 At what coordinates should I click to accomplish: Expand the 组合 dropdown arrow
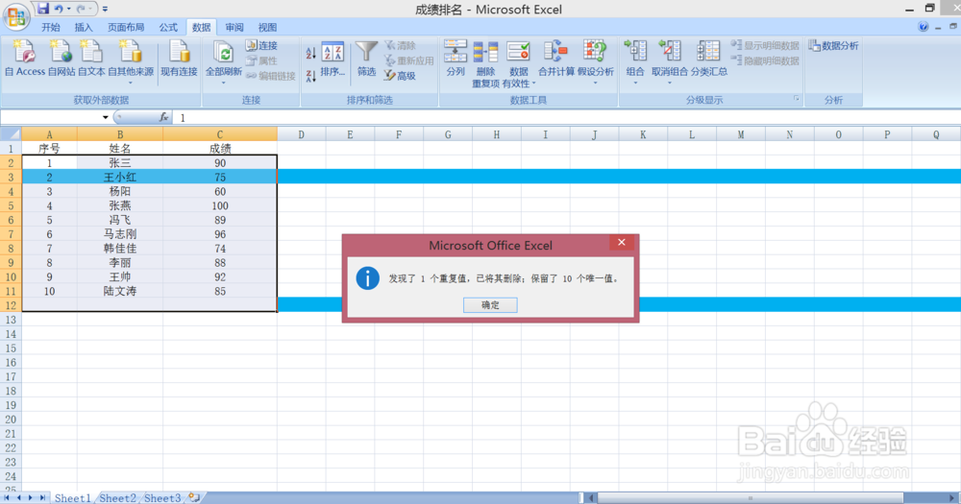coord(635,83)
